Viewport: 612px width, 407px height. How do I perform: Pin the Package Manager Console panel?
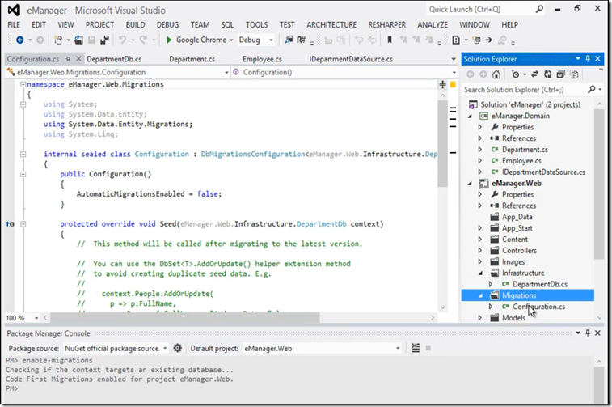[588, 333]
